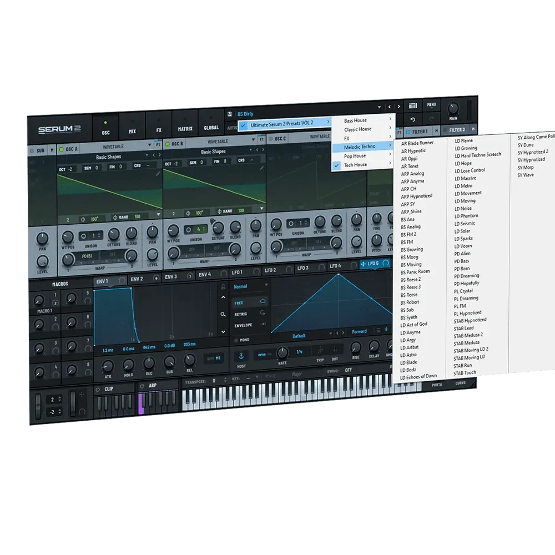Expand the BS Dirty preset dropdown arrow

pyautogui.click(x=380, y=107)
